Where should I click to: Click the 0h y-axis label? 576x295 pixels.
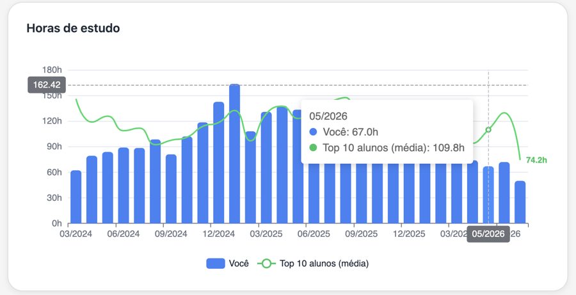pos(58,223)
